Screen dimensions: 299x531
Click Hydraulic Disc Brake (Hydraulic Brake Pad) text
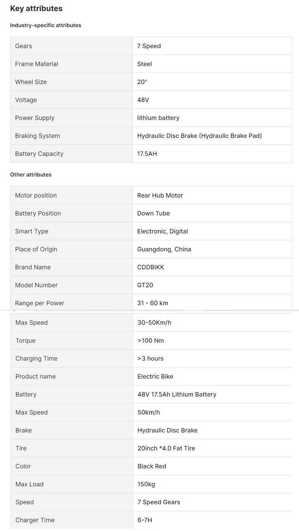click(x=199, y=136)
